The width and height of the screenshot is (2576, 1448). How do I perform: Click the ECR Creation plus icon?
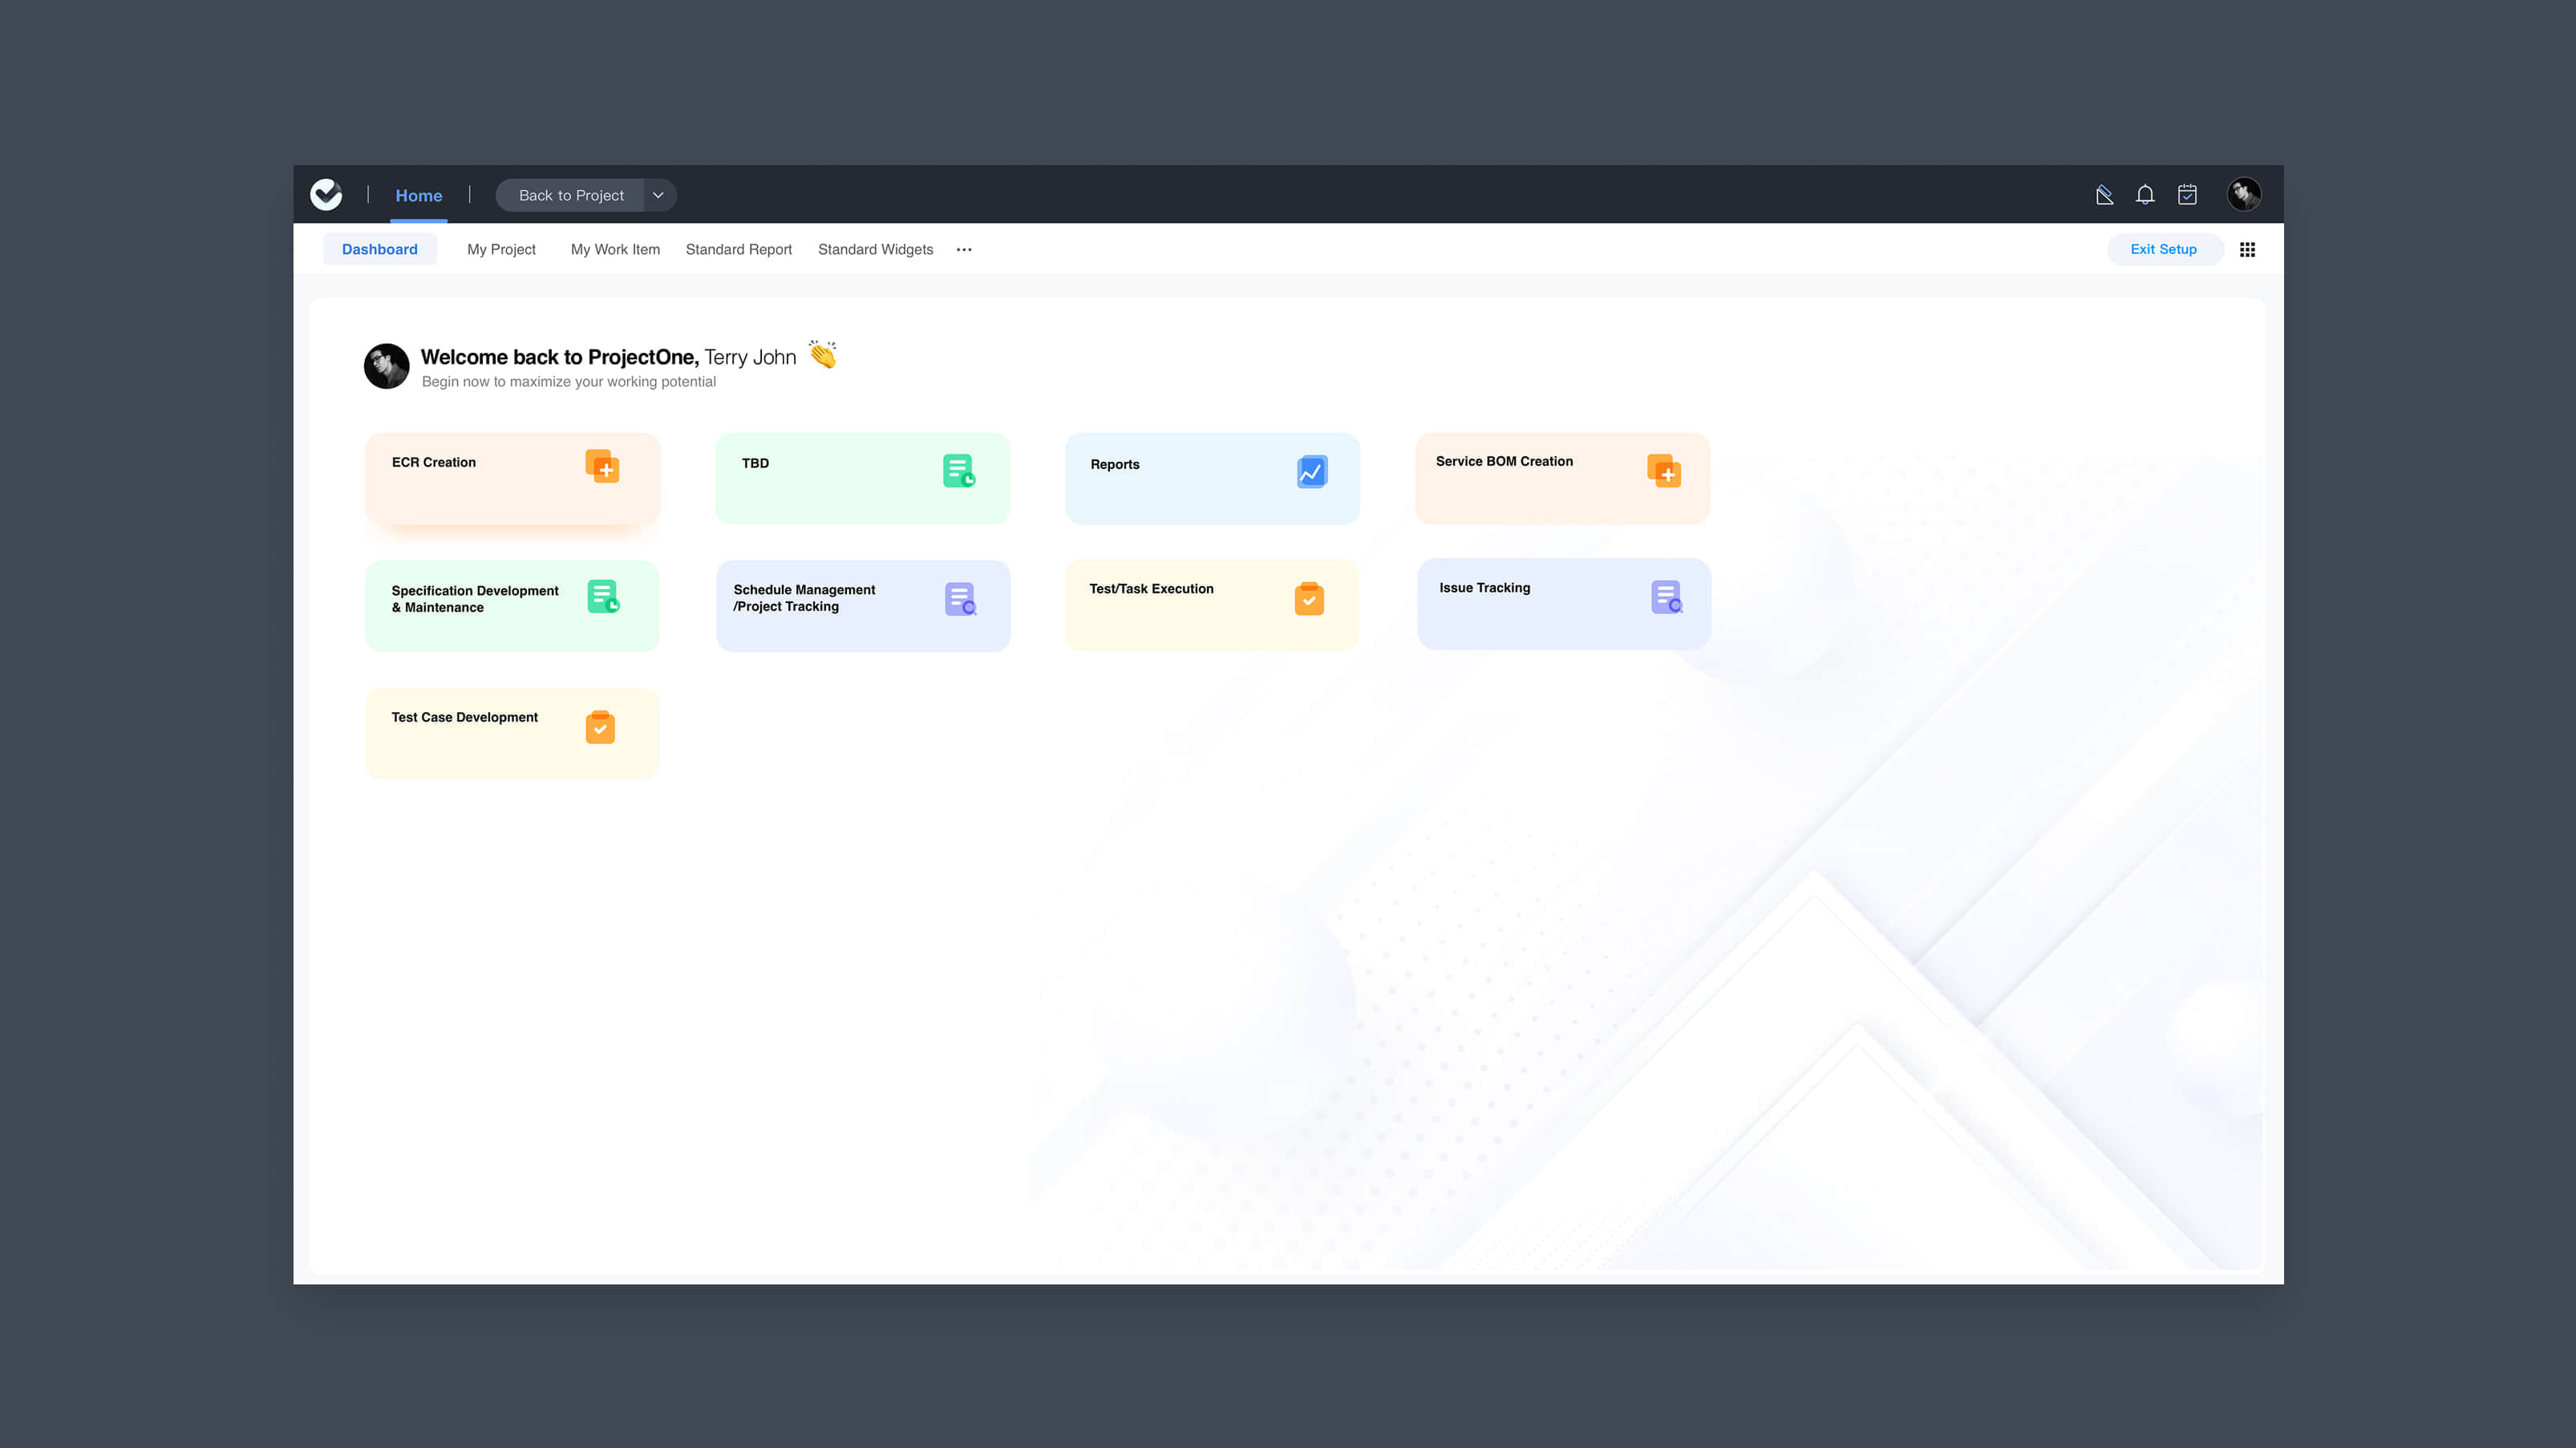(x=602, y=466)
